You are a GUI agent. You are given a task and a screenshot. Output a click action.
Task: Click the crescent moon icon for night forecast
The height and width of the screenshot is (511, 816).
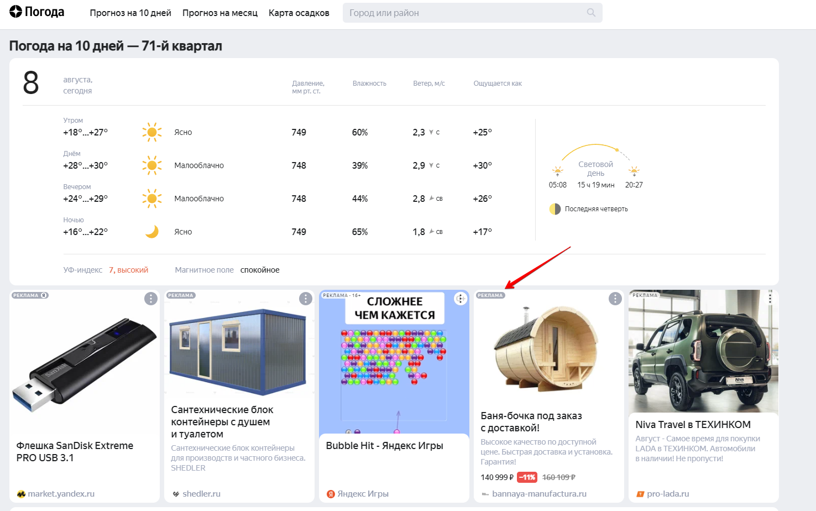pyautogui.click(x=152, y=231)
